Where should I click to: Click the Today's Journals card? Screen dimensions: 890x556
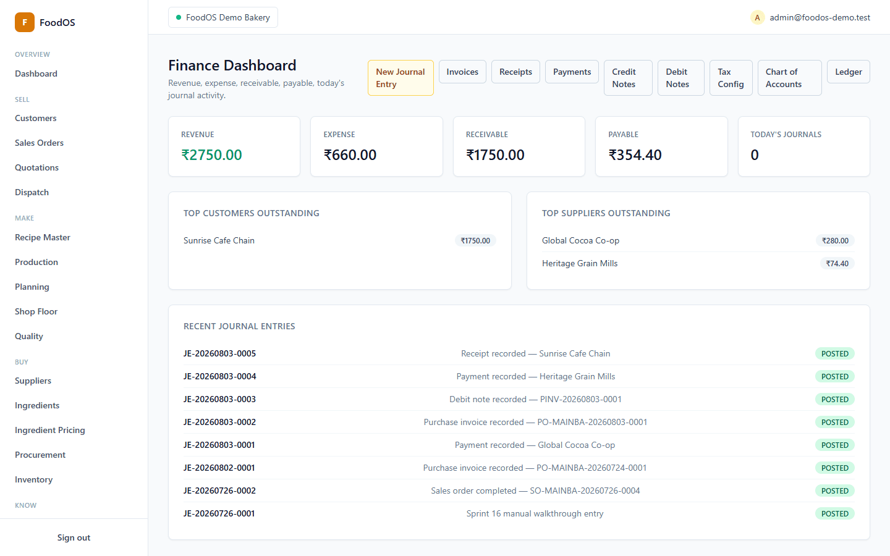click(804, 146)
